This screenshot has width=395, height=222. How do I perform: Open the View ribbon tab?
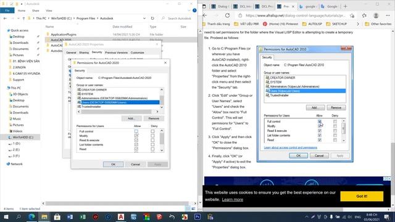(x=49, y=10)
